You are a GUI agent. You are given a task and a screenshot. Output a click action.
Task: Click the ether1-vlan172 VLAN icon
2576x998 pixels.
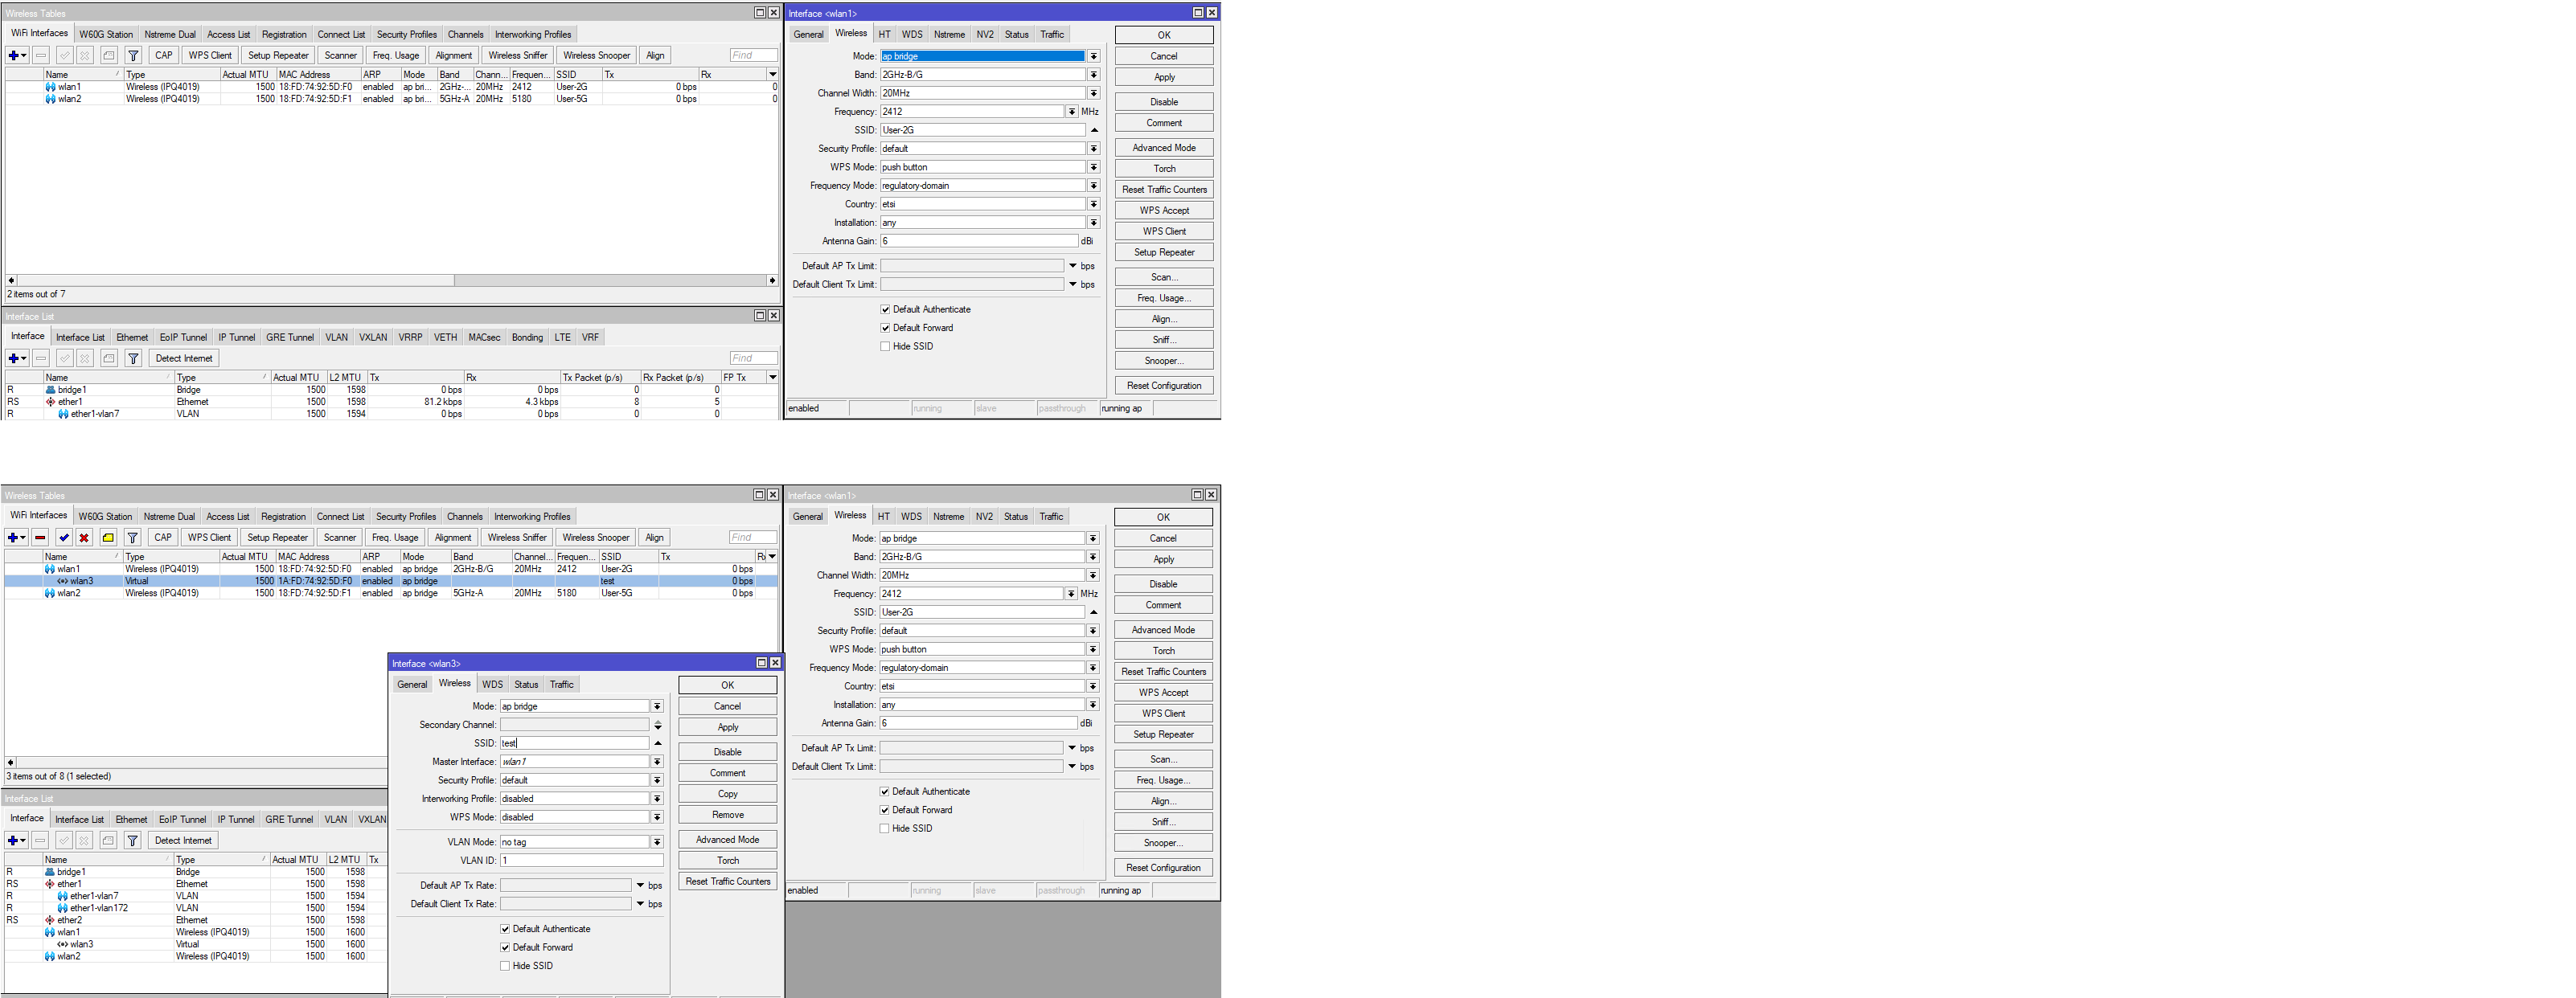click(x=62, y=908)
